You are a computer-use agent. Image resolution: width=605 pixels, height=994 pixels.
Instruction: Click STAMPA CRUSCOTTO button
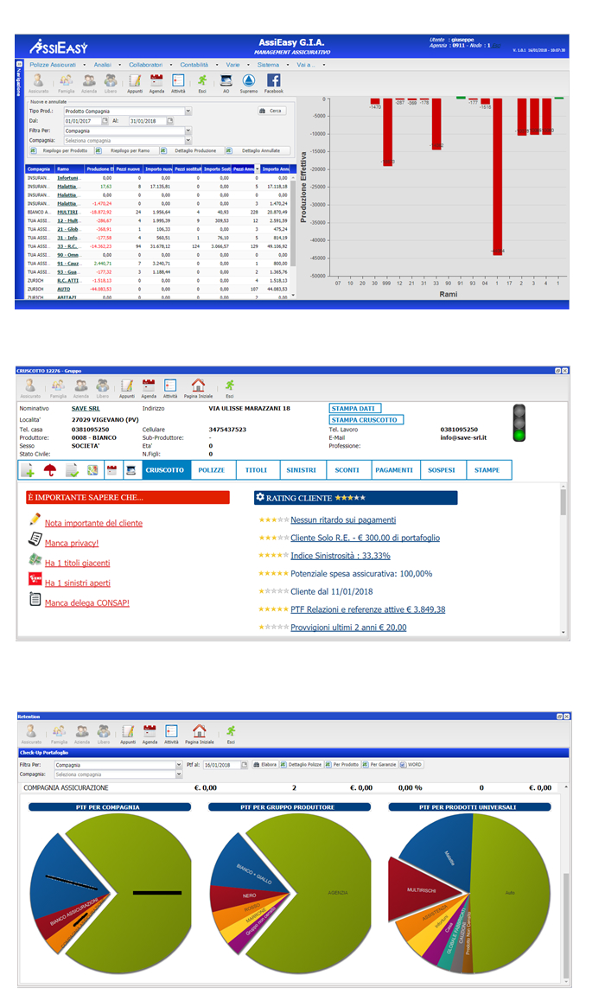pos(366,420)
